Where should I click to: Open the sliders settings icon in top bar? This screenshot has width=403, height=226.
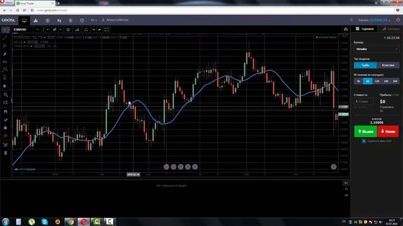click(71, 20)
